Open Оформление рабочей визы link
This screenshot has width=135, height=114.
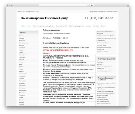click(x=105, y=91)
